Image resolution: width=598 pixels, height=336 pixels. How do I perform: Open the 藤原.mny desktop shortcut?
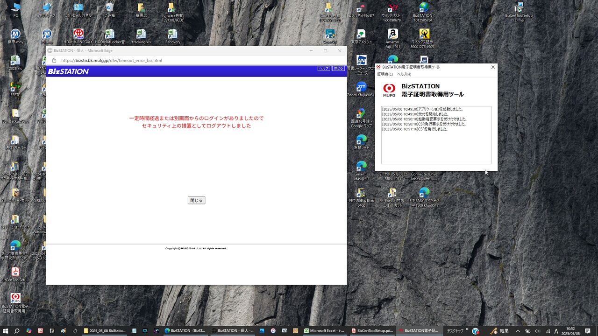(x=15, y=36)
